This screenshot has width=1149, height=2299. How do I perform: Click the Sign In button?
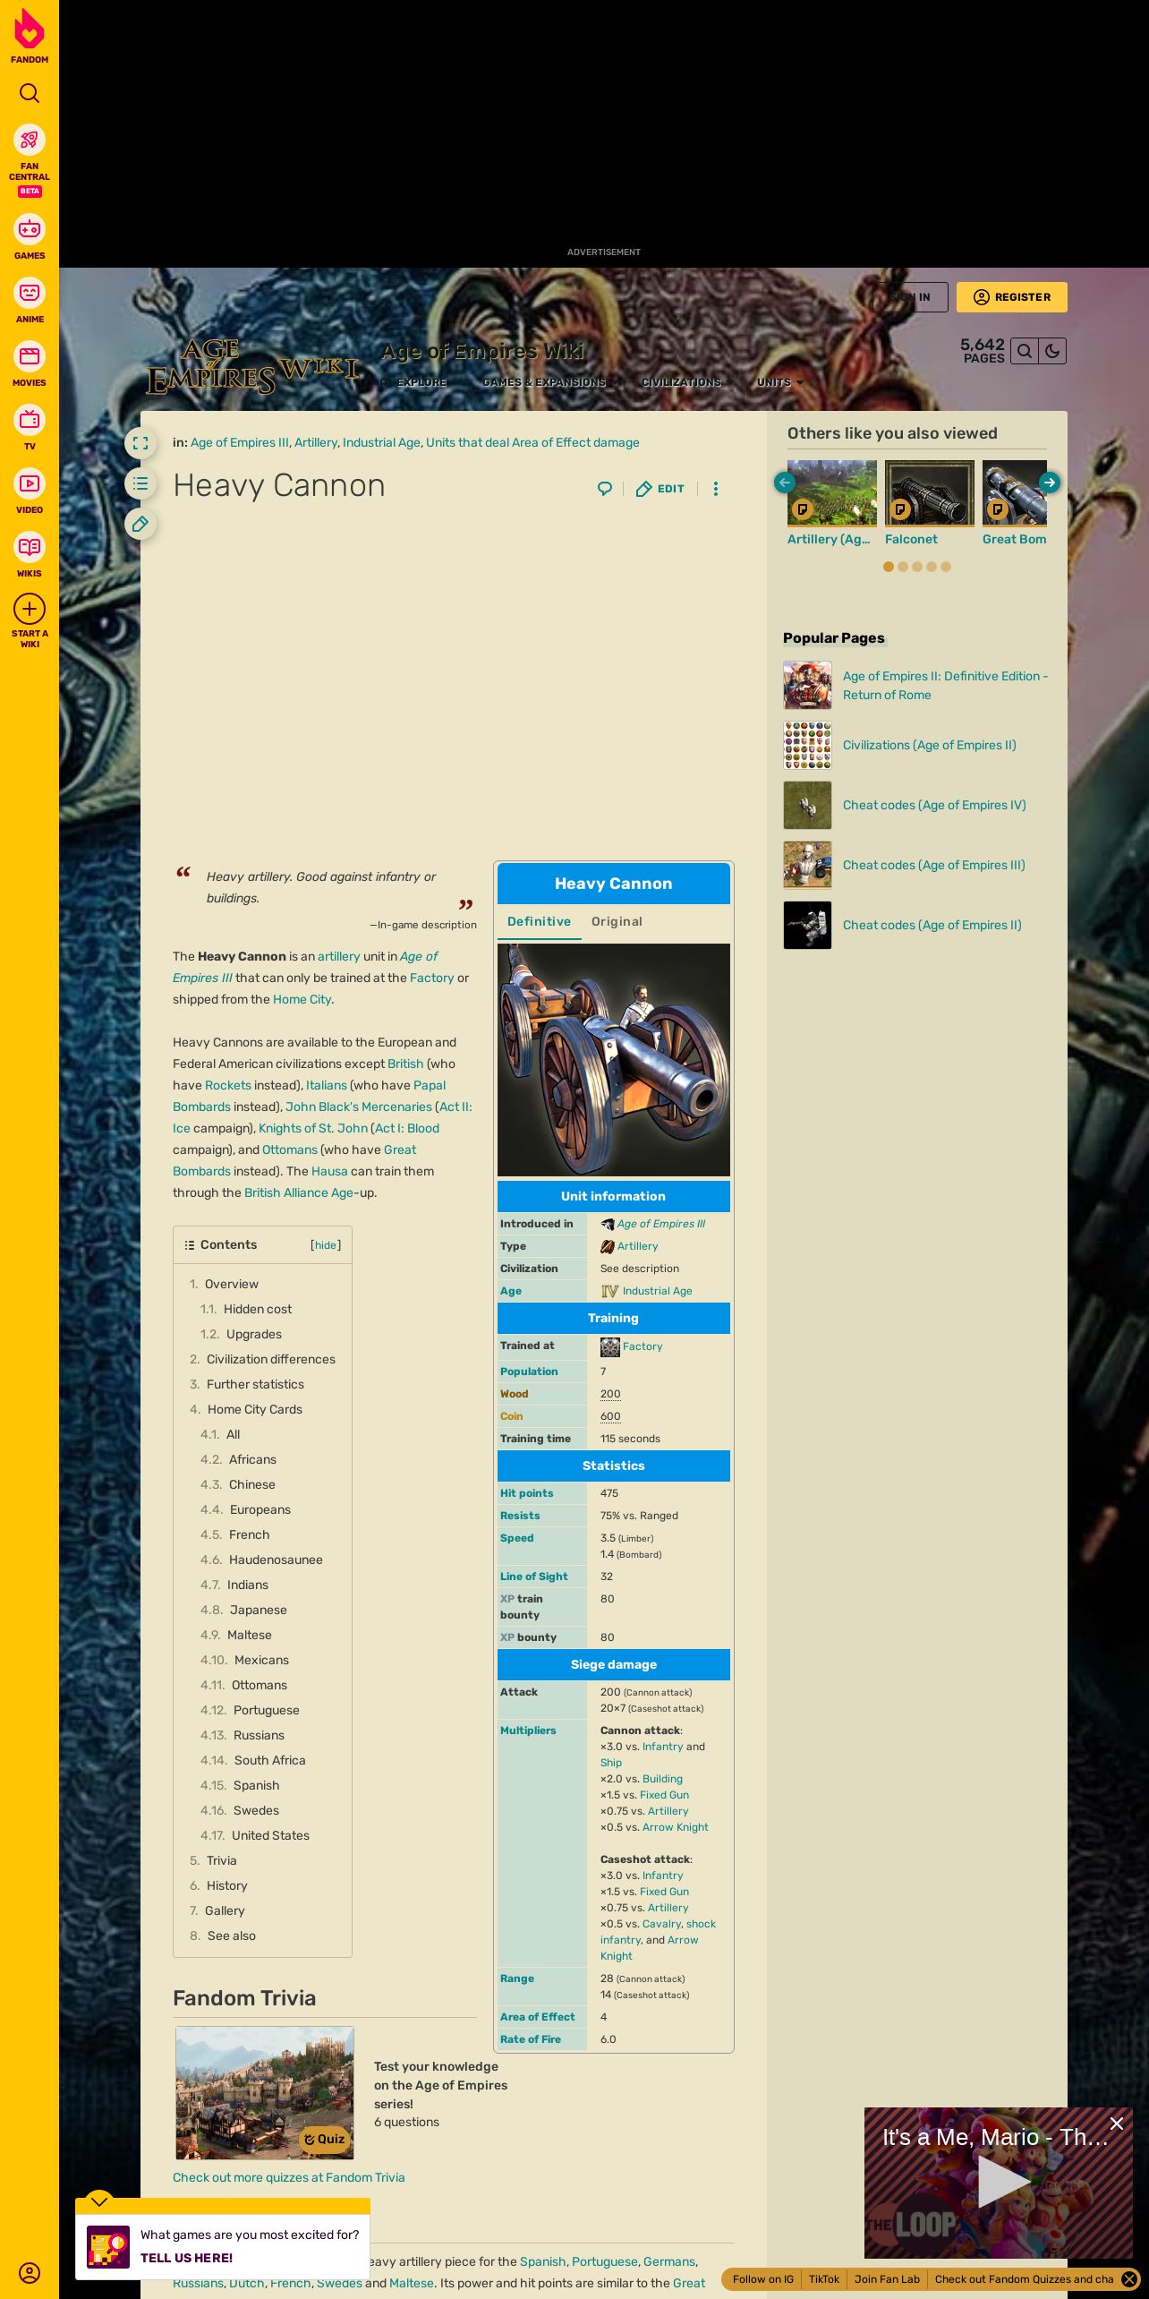(x=910, y=297)
